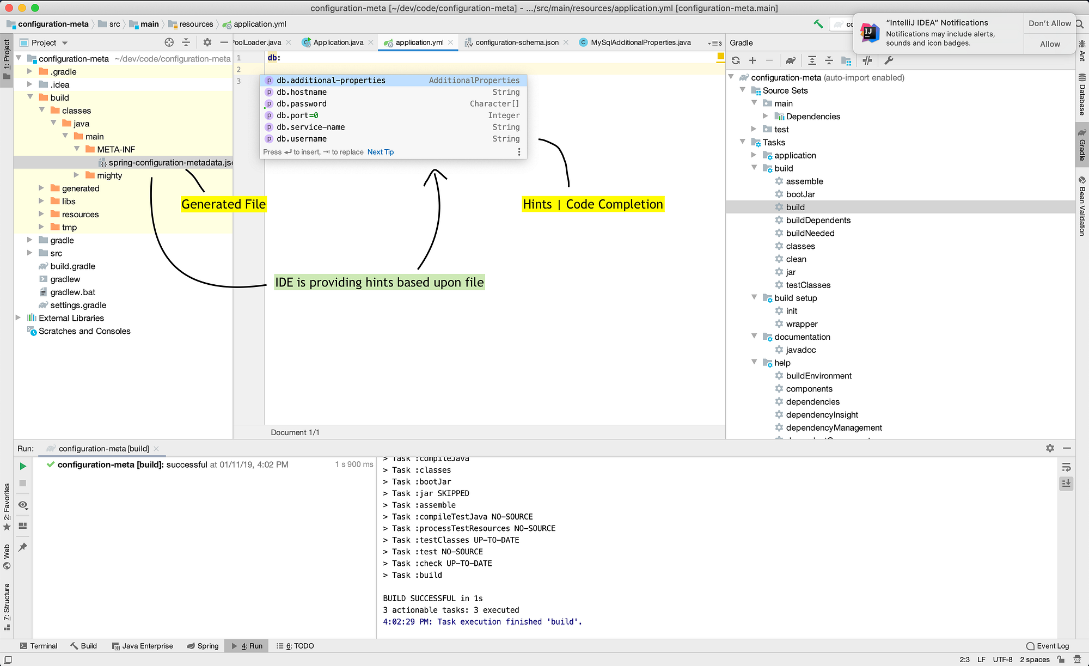Click the stop square in Run panel
Screen dimensions: 1089x666
[x=23, y=483]
